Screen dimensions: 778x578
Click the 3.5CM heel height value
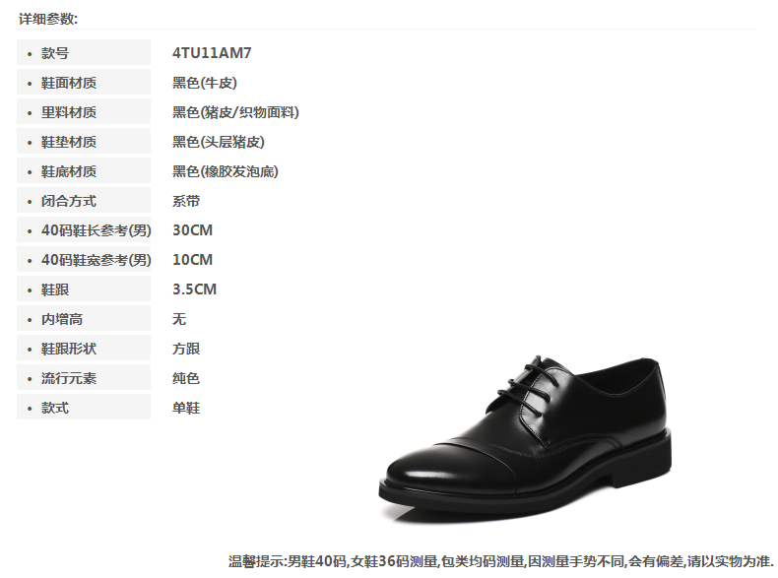195,289
